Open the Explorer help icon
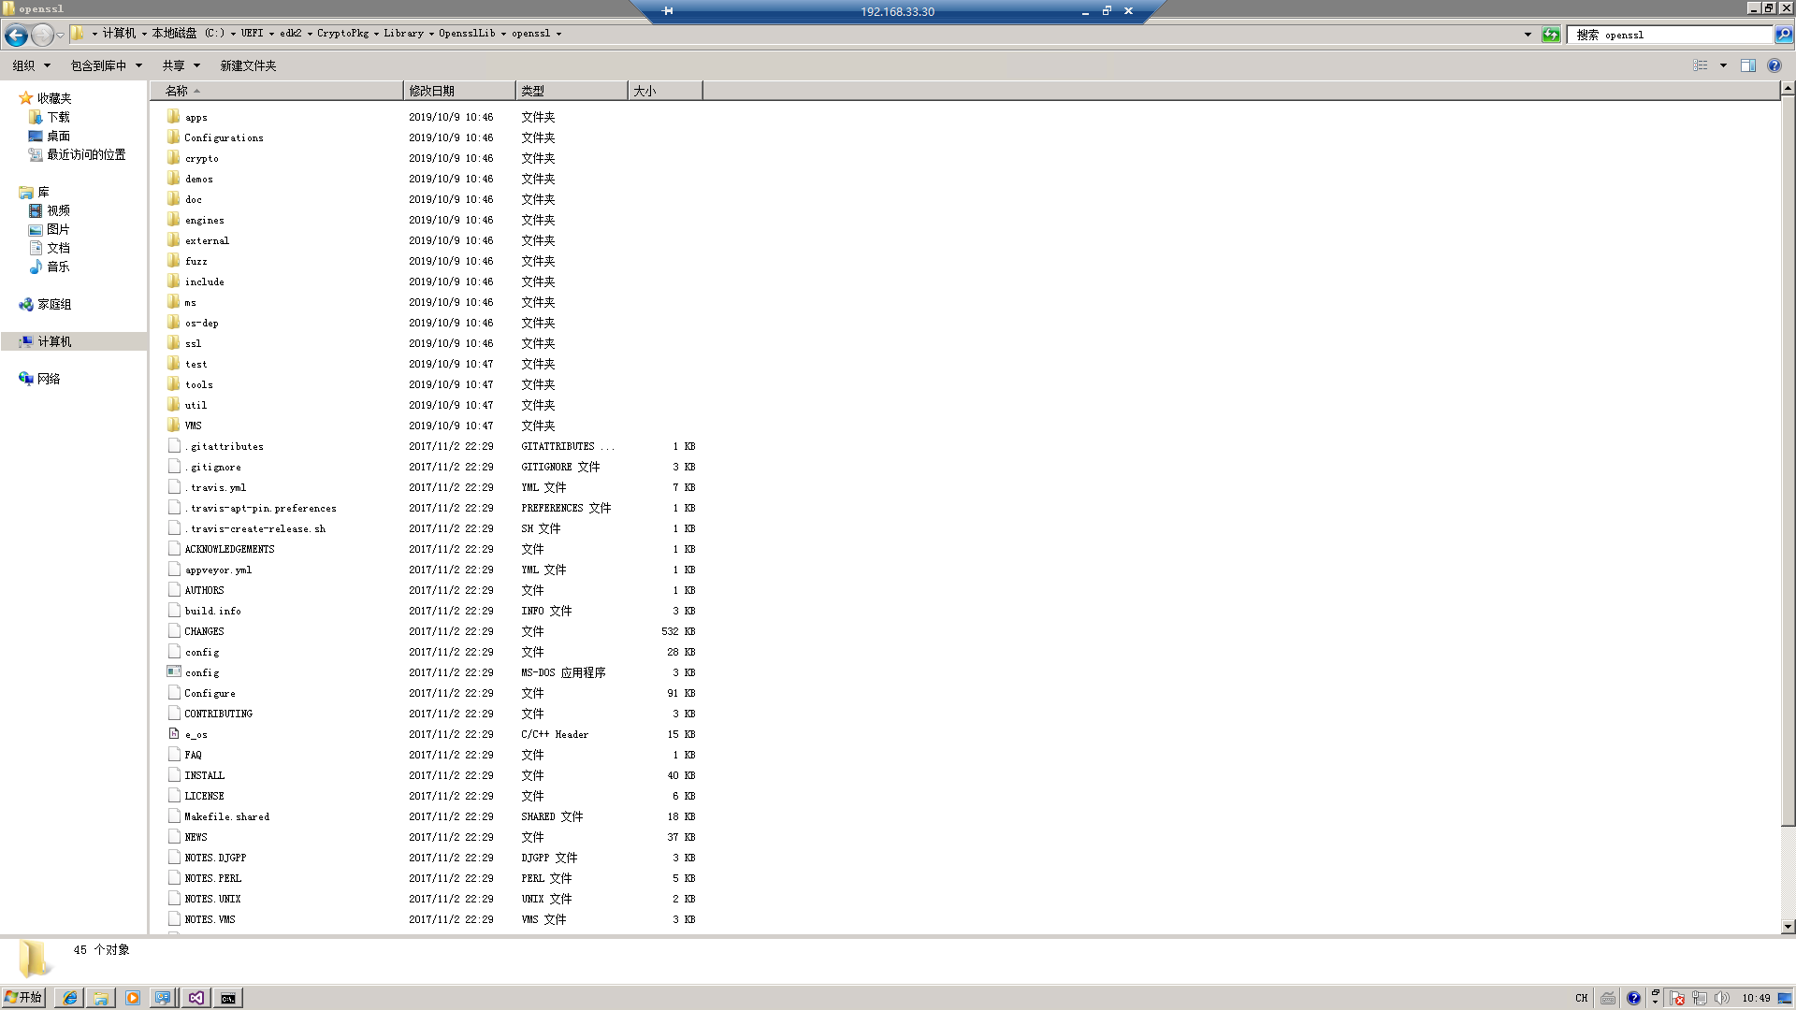This screenshot has height=1010, width=1796. tap(1774, 65)
